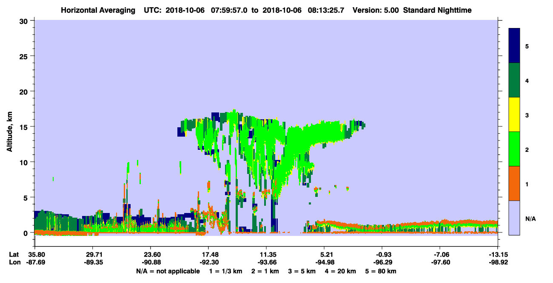Image resolution: width=553 pixels, height=283 pixels.
Task: Click longitude value -93.66
Action: pos(266,263)
